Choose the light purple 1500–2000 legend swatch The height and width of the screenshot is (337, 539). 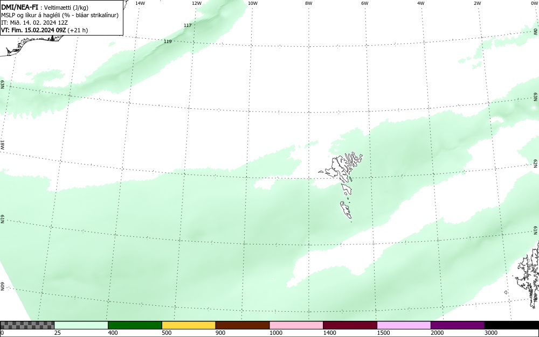[x=404, y=325]
